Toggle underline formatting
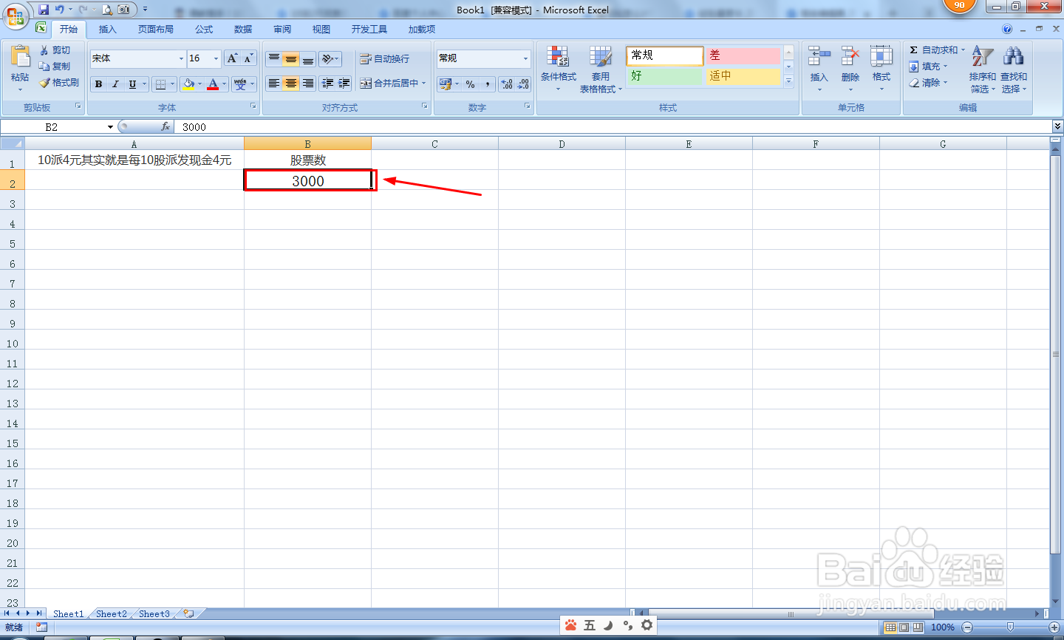This screenshot has height=640, width=1064. [132, 84]
